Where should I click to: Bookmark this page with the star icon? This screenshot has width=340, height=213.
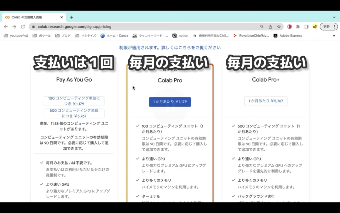[279, 27]
